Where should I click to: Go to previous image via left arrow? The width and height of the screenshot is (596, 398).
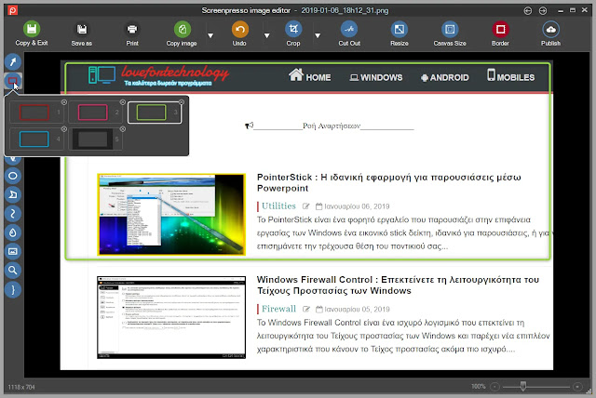coord(528,10)
